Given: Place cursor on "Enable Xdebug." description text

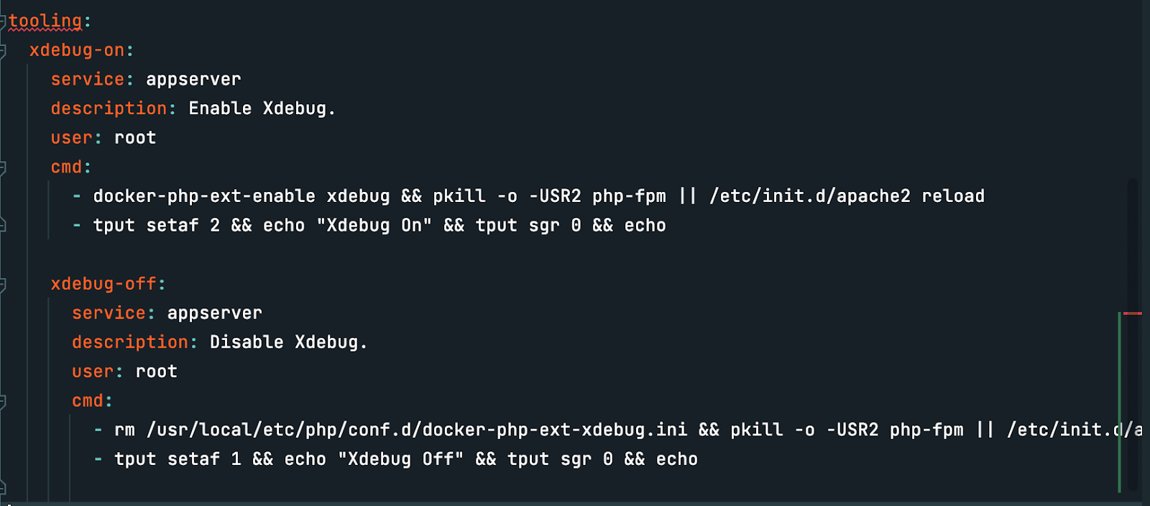Looking at the screenshot, I should (262, 109).
